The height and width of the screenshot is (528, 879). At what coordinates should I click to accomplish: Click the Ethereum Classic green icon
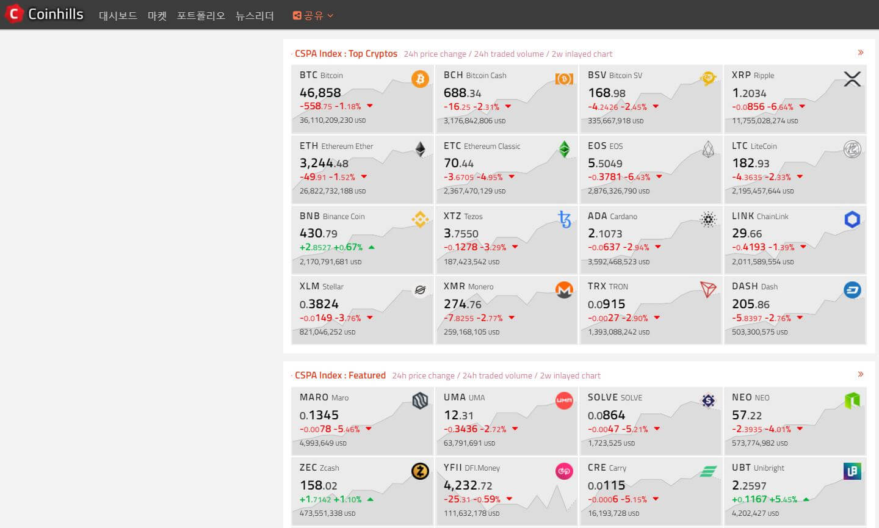pos(564,149)
